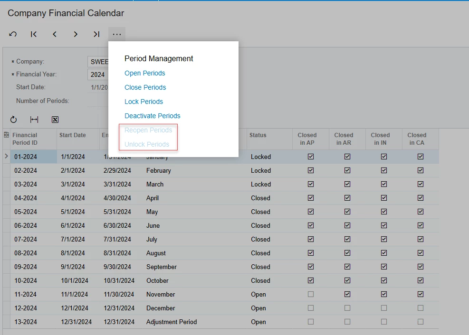
Task: Click Open status of 12-2024 row
Action: tap(258, 308)
